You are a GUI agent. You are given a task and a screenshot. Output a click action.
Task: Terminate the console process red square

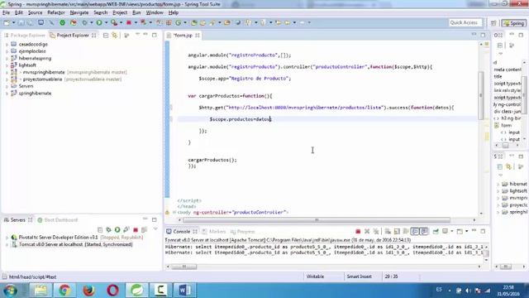358,232
